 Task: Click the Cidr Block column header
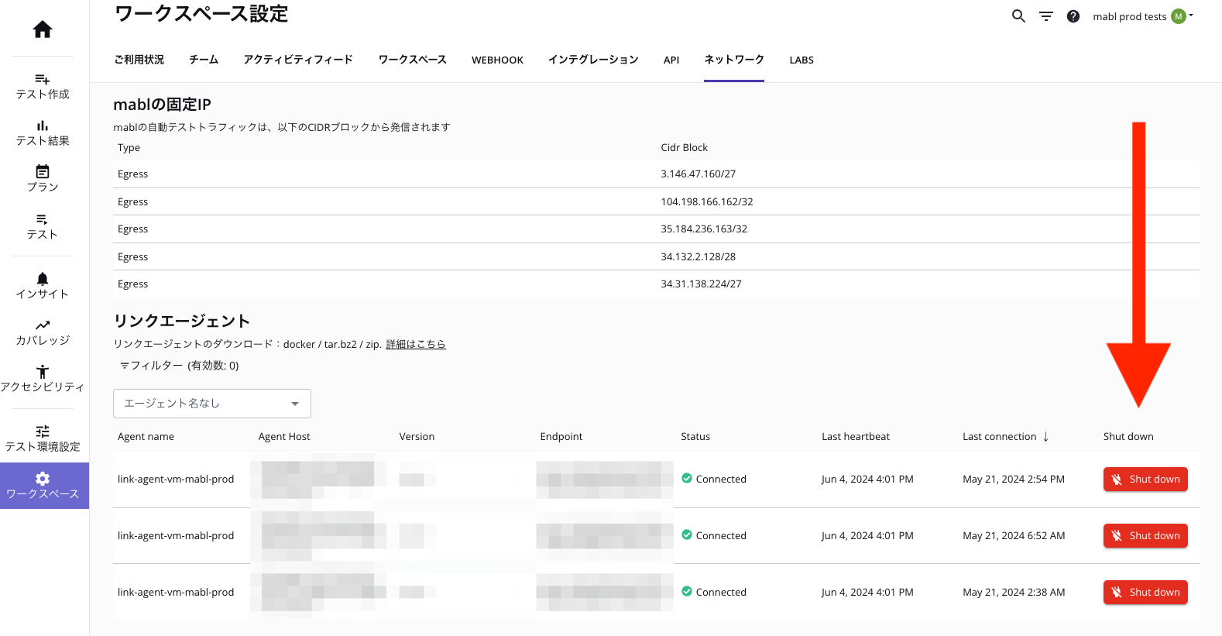tap(685, 148)
